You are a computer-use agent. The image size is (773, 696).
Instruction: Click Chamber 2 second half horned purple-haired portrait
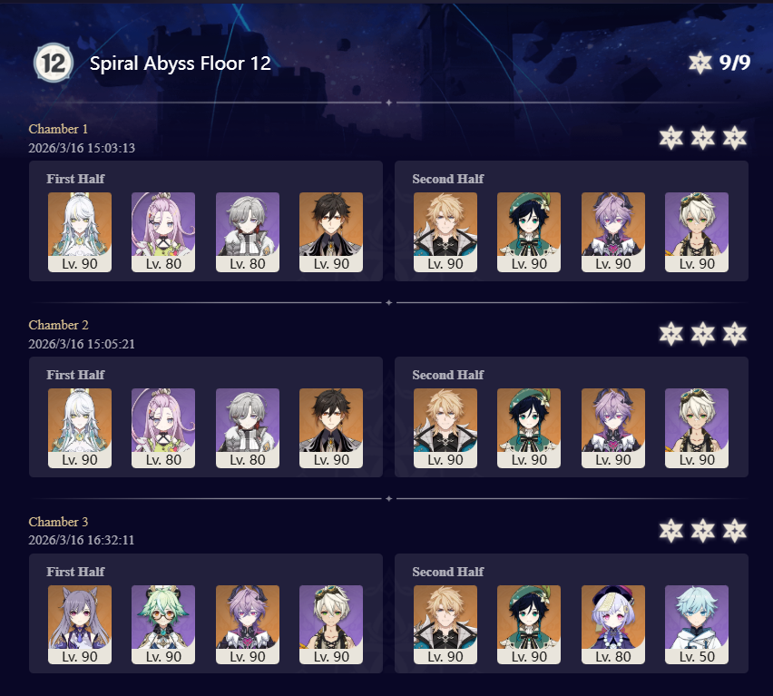(612, 428)
